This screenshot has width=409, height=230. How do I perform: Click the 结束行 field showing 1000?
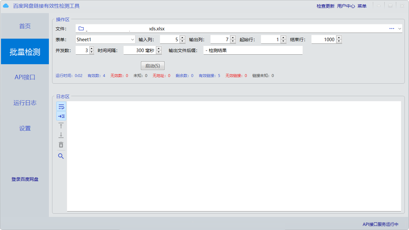(324, 40)
